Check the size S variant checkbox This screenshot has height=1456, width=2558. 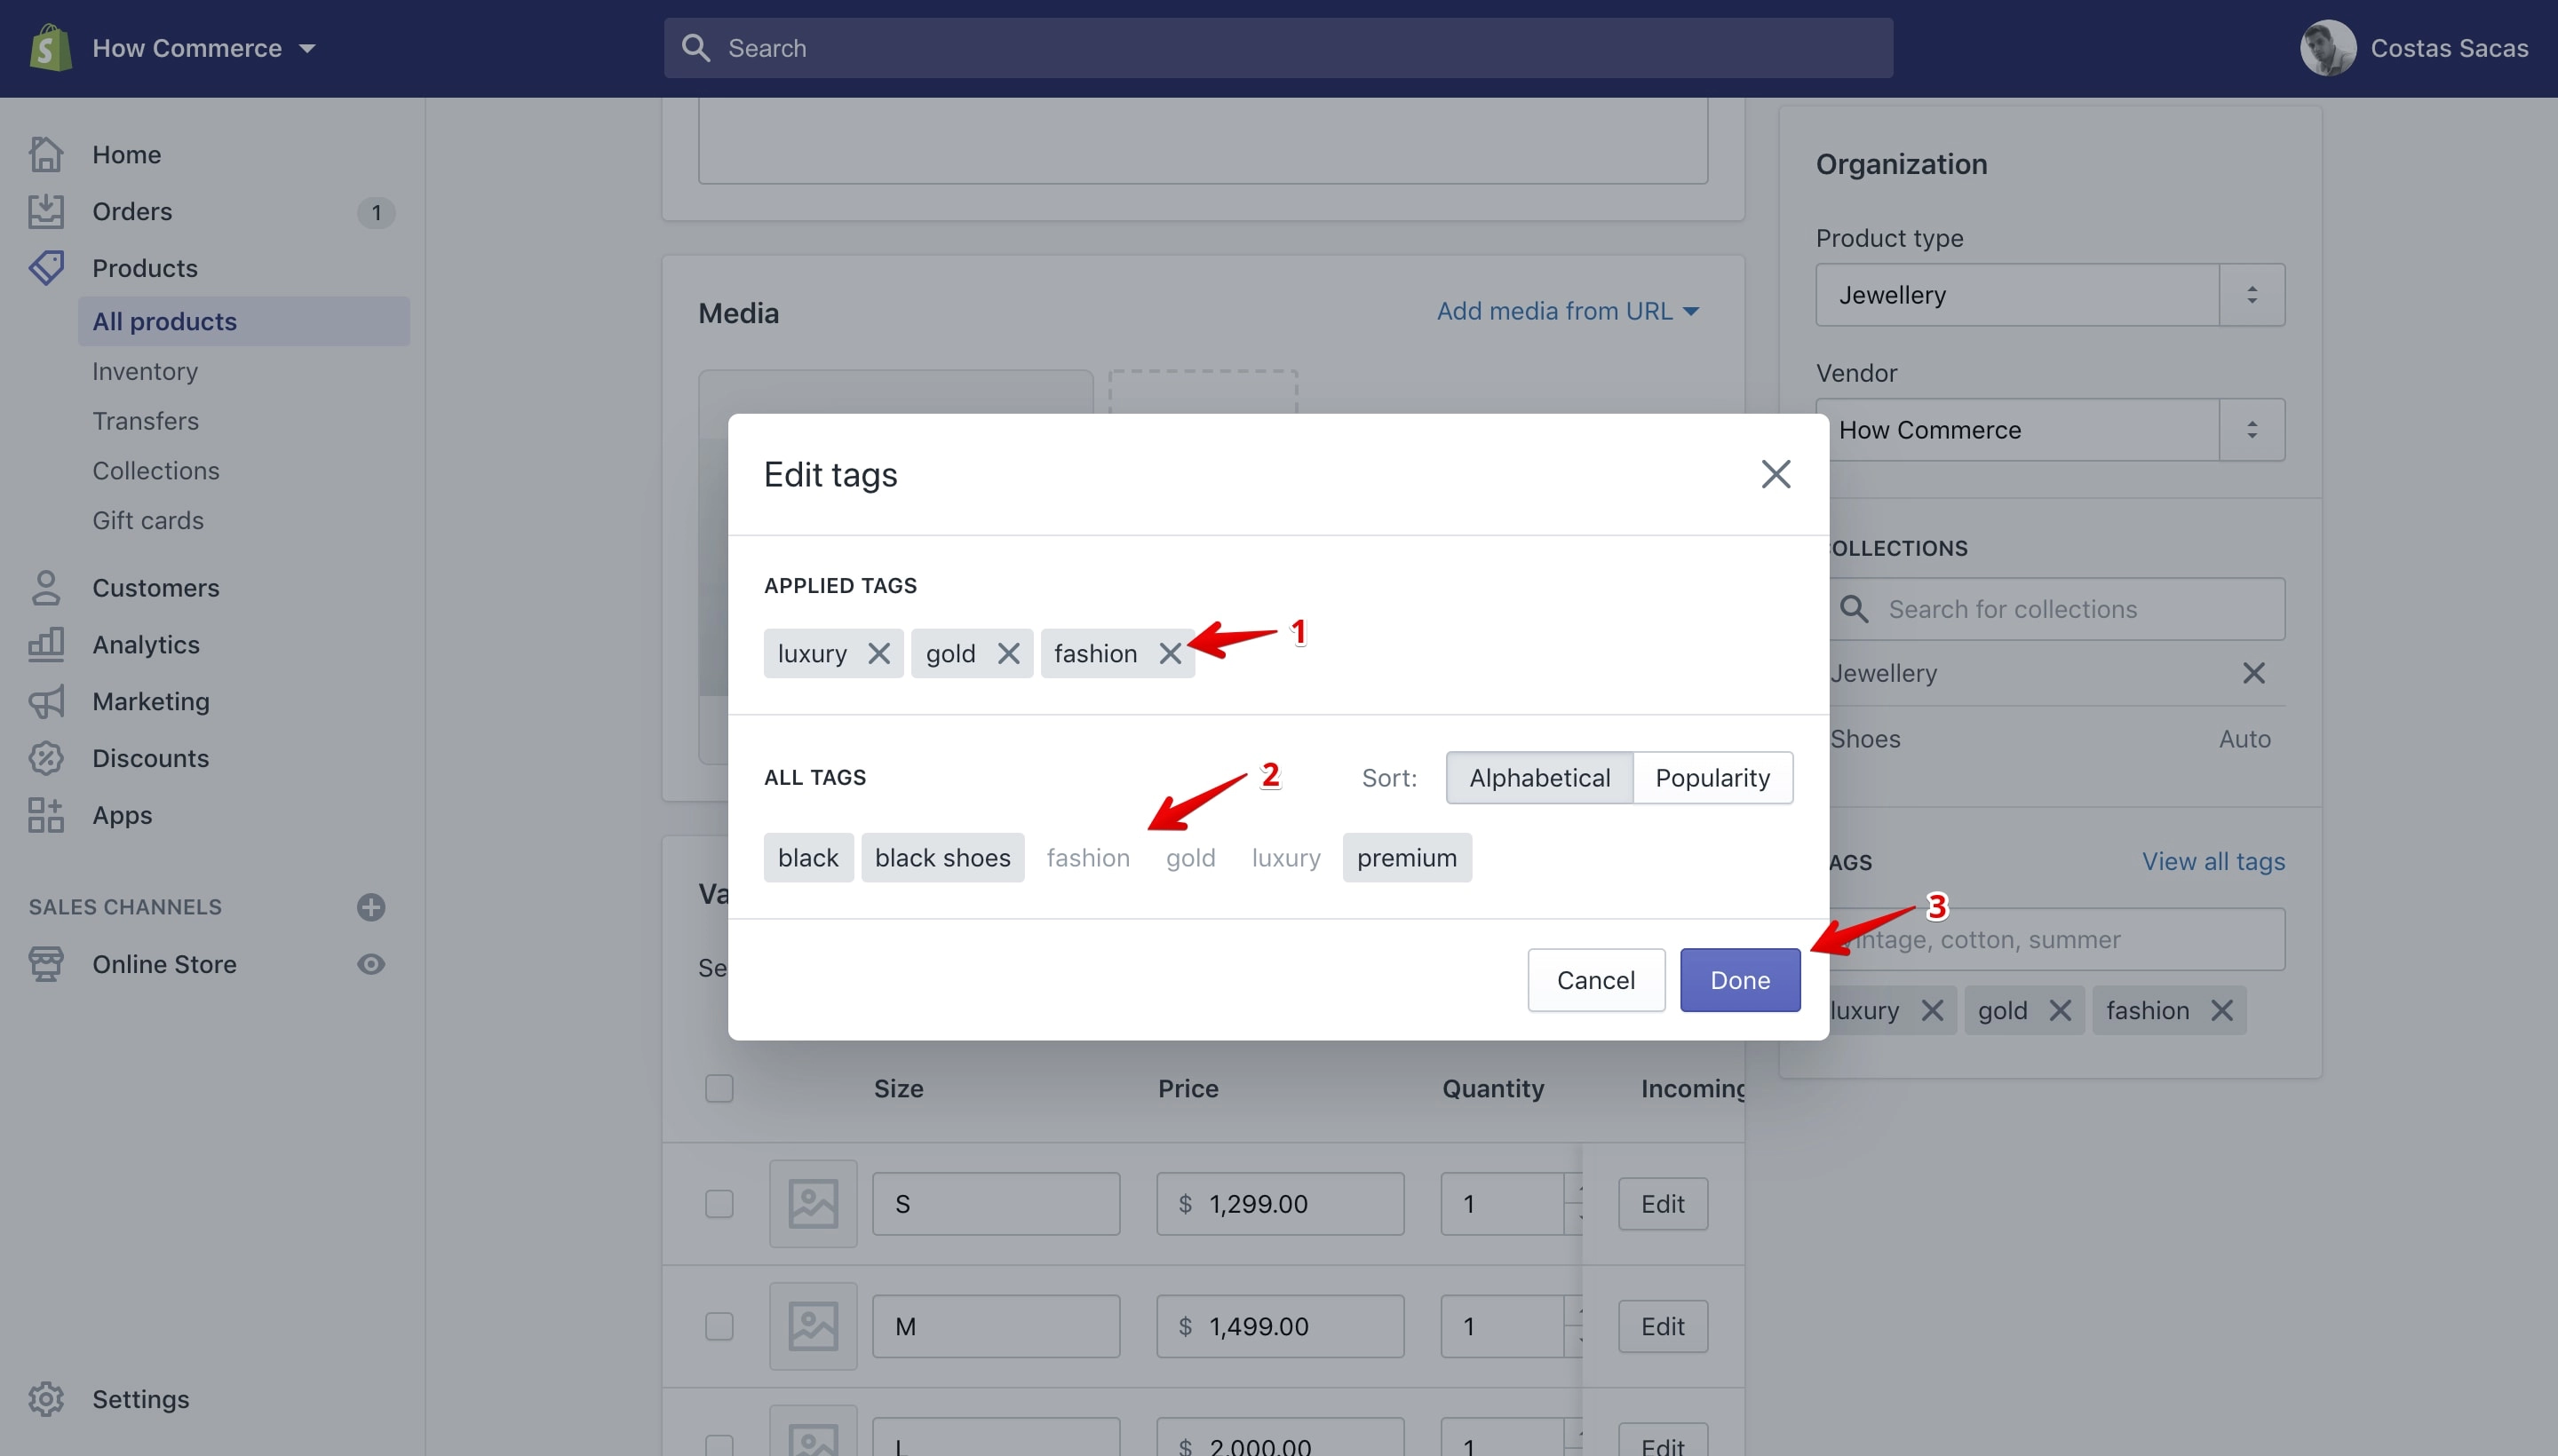coord(719,1203)
